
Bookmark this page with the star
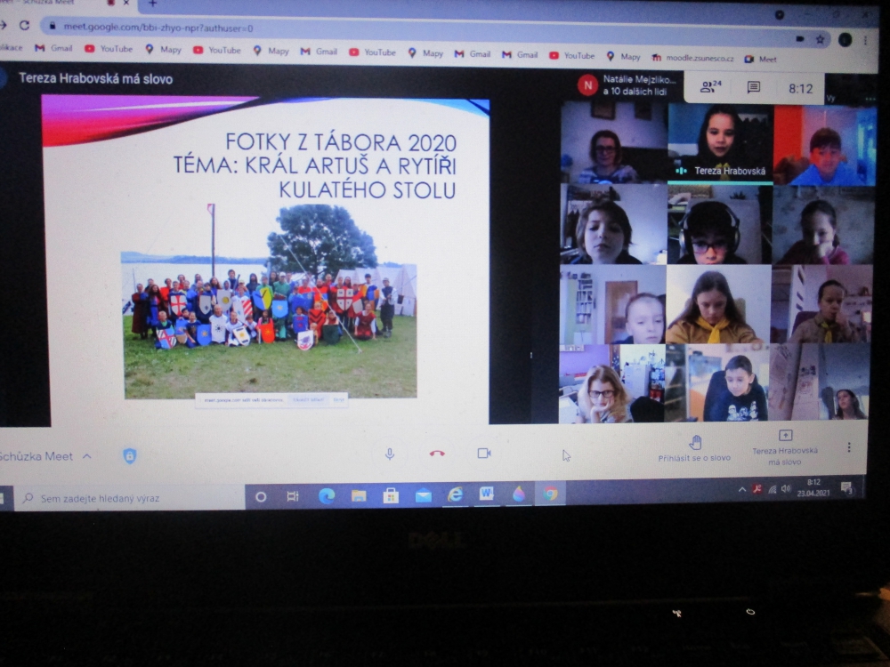820,39
